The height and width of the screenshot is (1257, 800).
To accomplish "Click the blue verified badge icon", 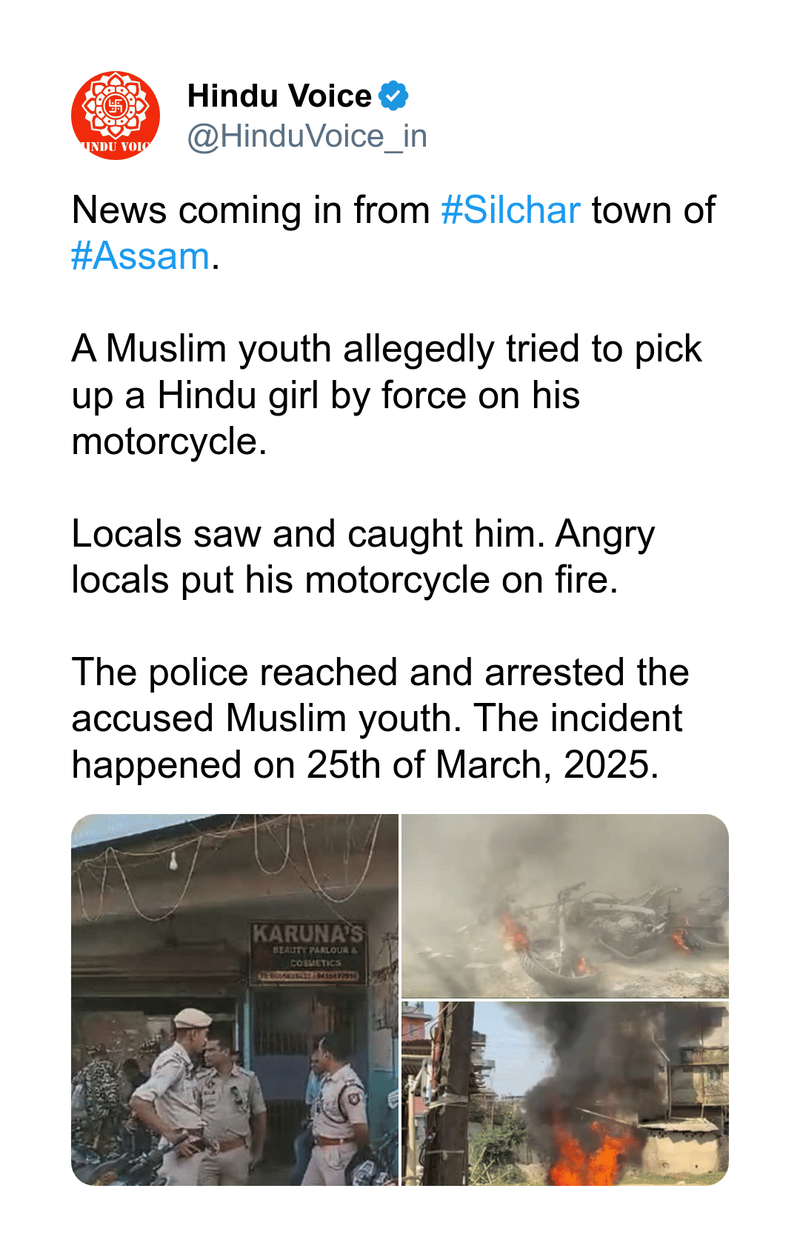I will (393, 96).
